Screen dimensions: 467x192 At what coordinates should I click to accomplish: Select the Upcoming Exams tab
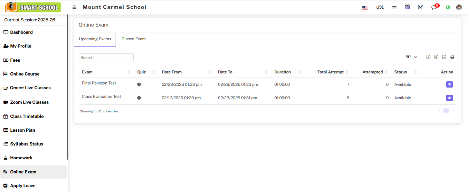[x=95, y=39]
